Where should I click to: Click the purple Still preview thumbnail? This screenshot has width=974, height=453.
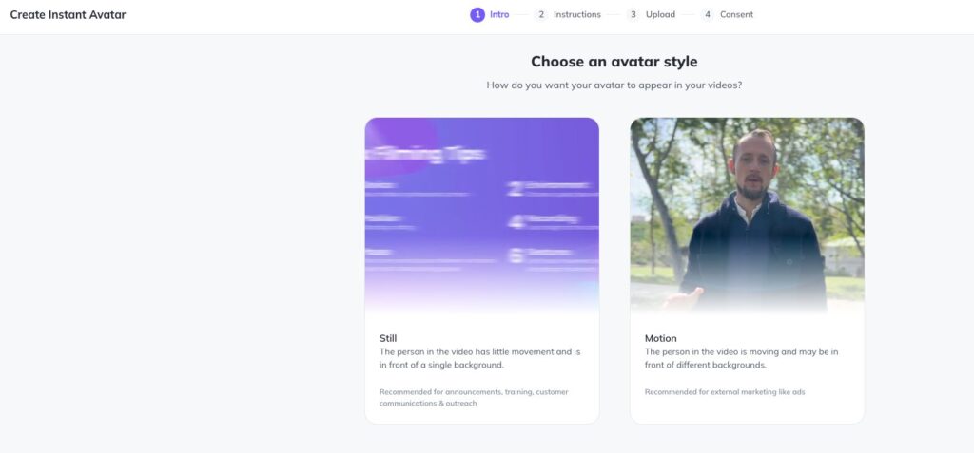(482, 214)
